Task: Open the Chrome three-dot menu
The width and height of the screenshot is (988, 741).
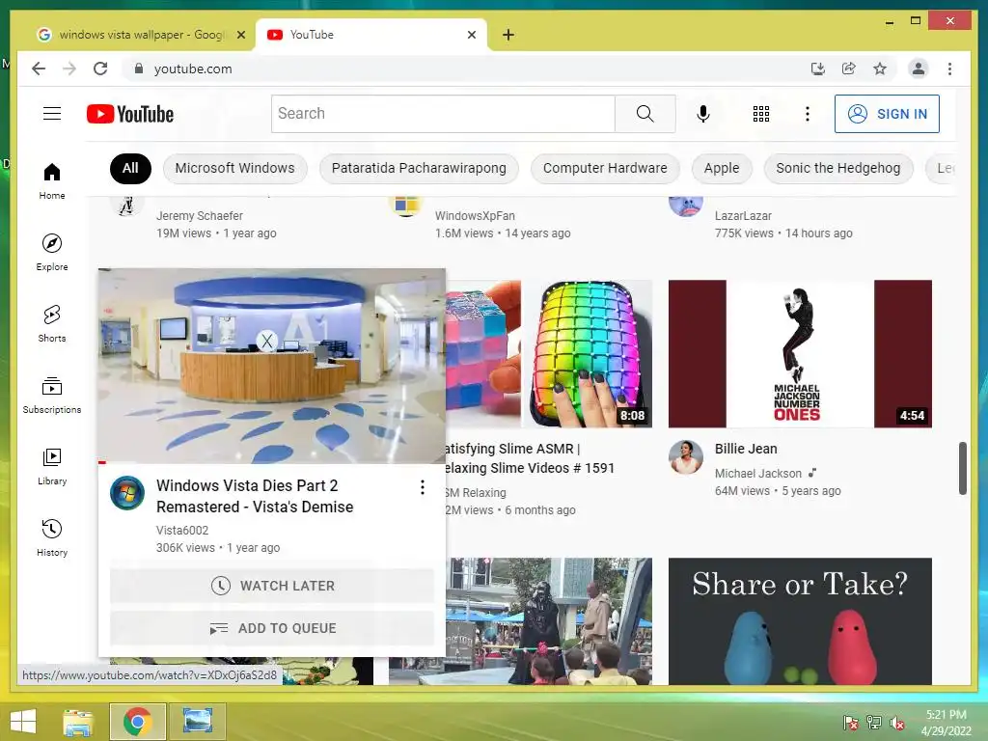Action: pyautogui.click(x=949, y=69)
